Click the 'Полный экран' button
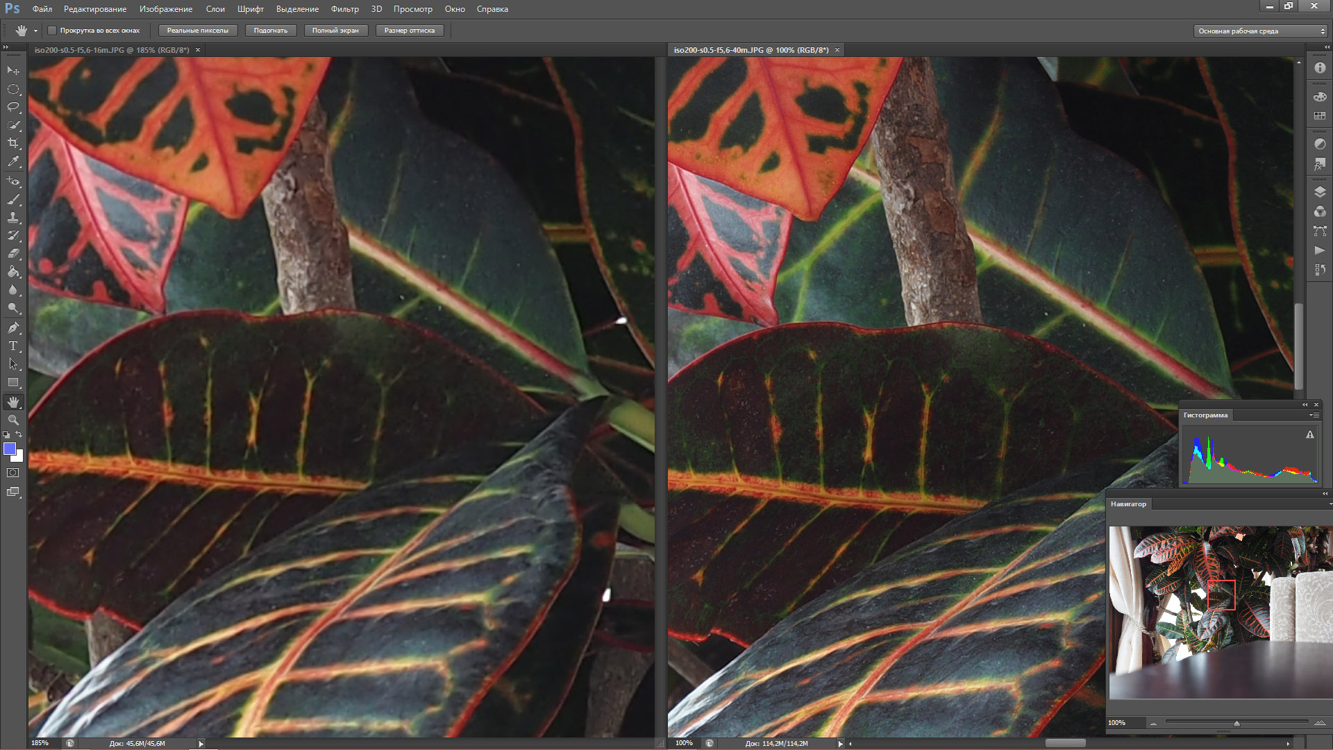Viewport: 1333px width, 750px height. point(335,31)
